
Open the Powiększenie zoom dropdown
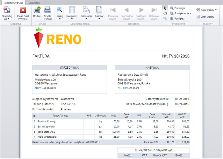(181, 13)
